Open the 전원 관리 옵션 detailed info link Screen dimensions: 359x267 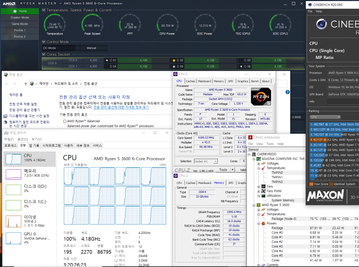[x=121, y=107]
